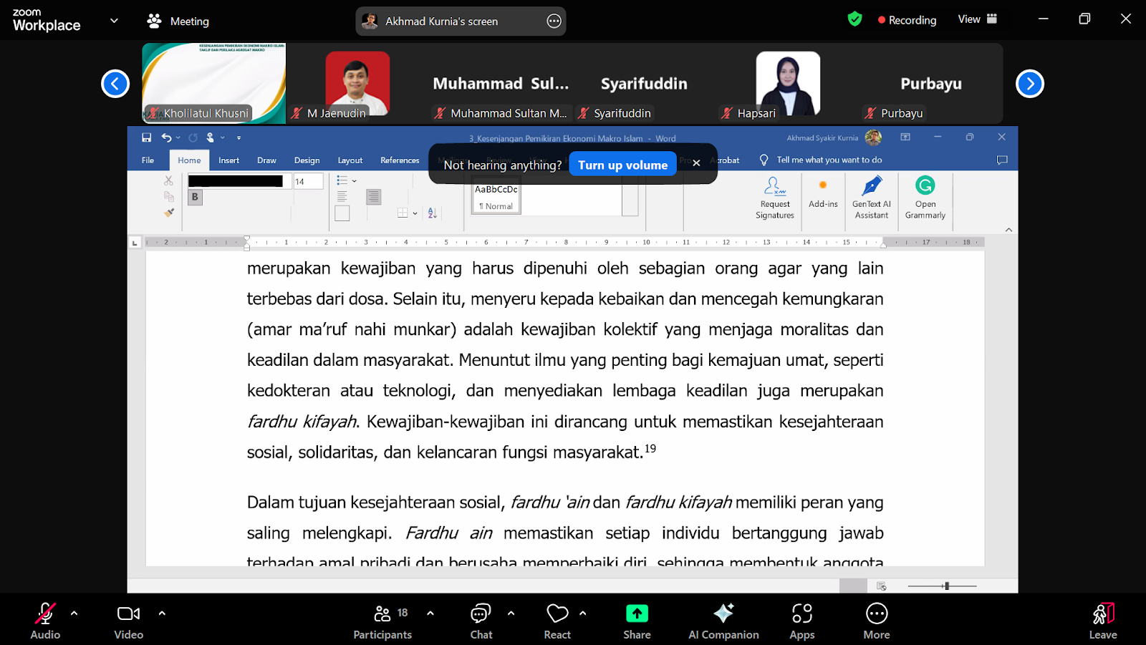Click Turn up volume button
Image resolution: width=1146 pixels, height=645 pixels.
coord(622,165)
